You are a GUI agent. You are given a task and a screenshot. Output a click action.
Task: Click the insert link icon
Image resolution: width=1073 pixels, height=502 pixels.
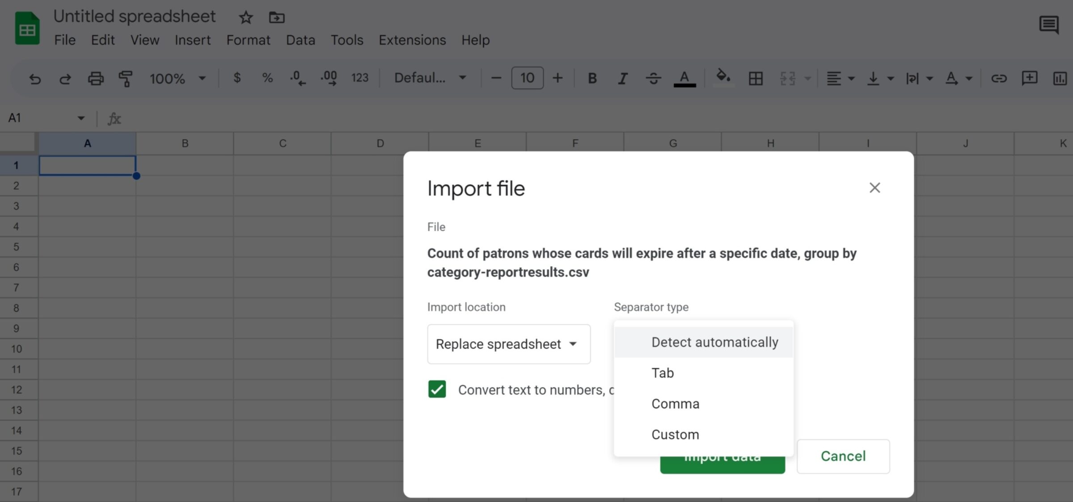click(x=999, y=79)
